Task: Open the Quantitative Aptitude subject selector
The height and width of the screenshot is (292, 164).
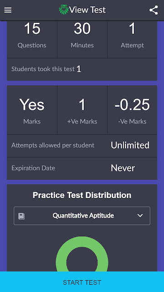Action: point(82,216)
